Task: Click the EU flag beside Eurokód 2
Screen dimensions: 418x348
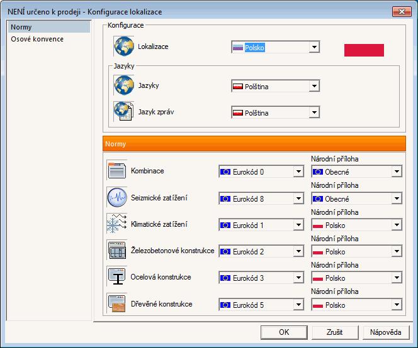Action: 225,251
